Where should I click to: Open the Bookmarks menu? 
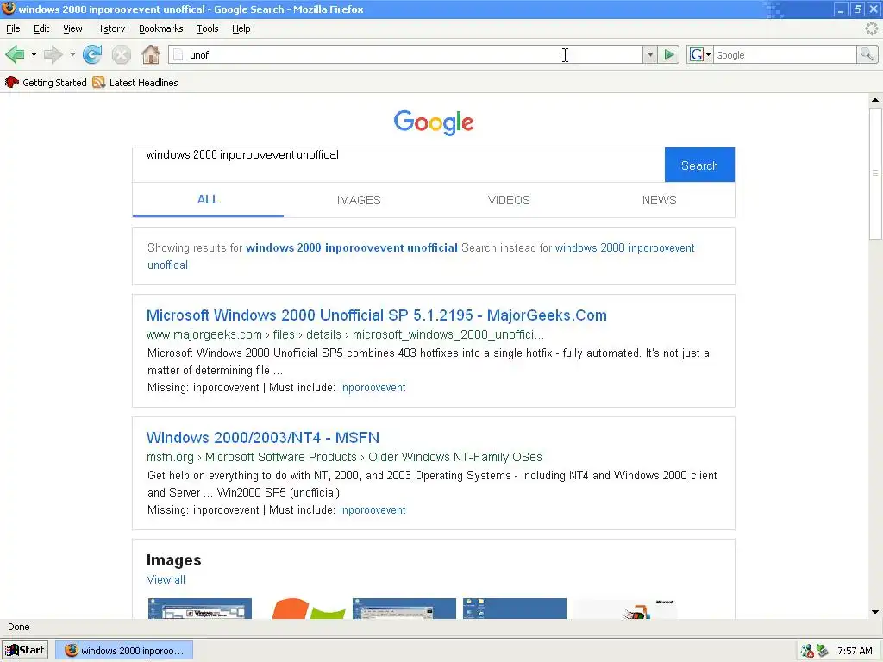(x=160, y=28)
